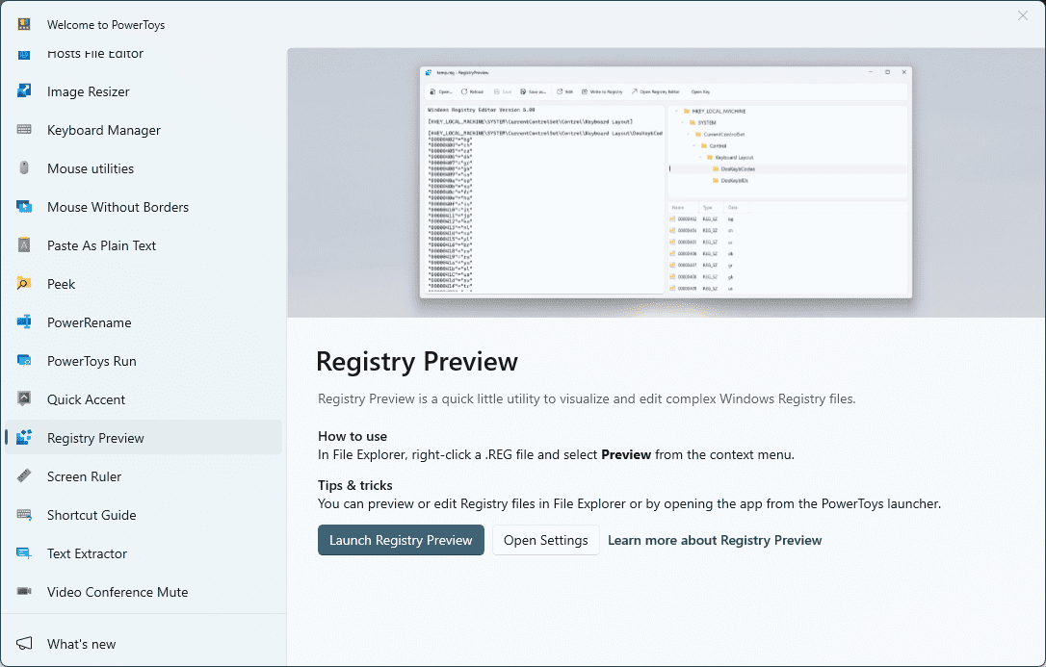The width and height of the screenshot is (1046, 667).
Task: Click the How to use heading
Action: [x=353, y=436]
